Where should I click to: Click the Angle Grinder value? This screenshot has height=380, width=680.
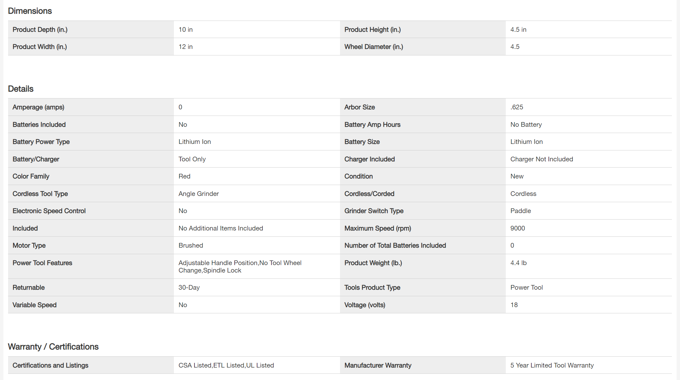click(199, 194)
